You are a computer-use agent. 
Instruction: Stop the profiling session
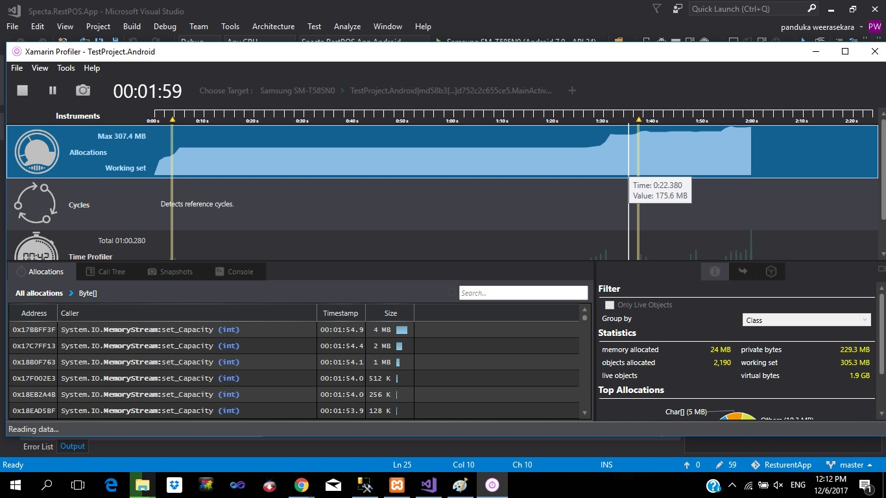tap(23, 91)
